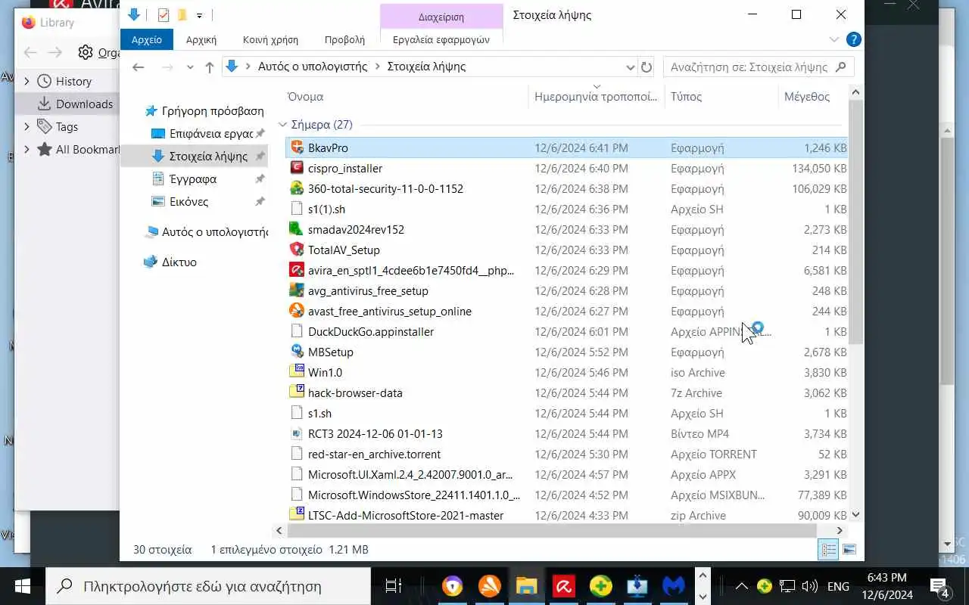969x605 pixels.
Task: Click Αυτός ο υπολογιστής in address breadcrumb
Action: pyautogui.click(x=313, y=67)
